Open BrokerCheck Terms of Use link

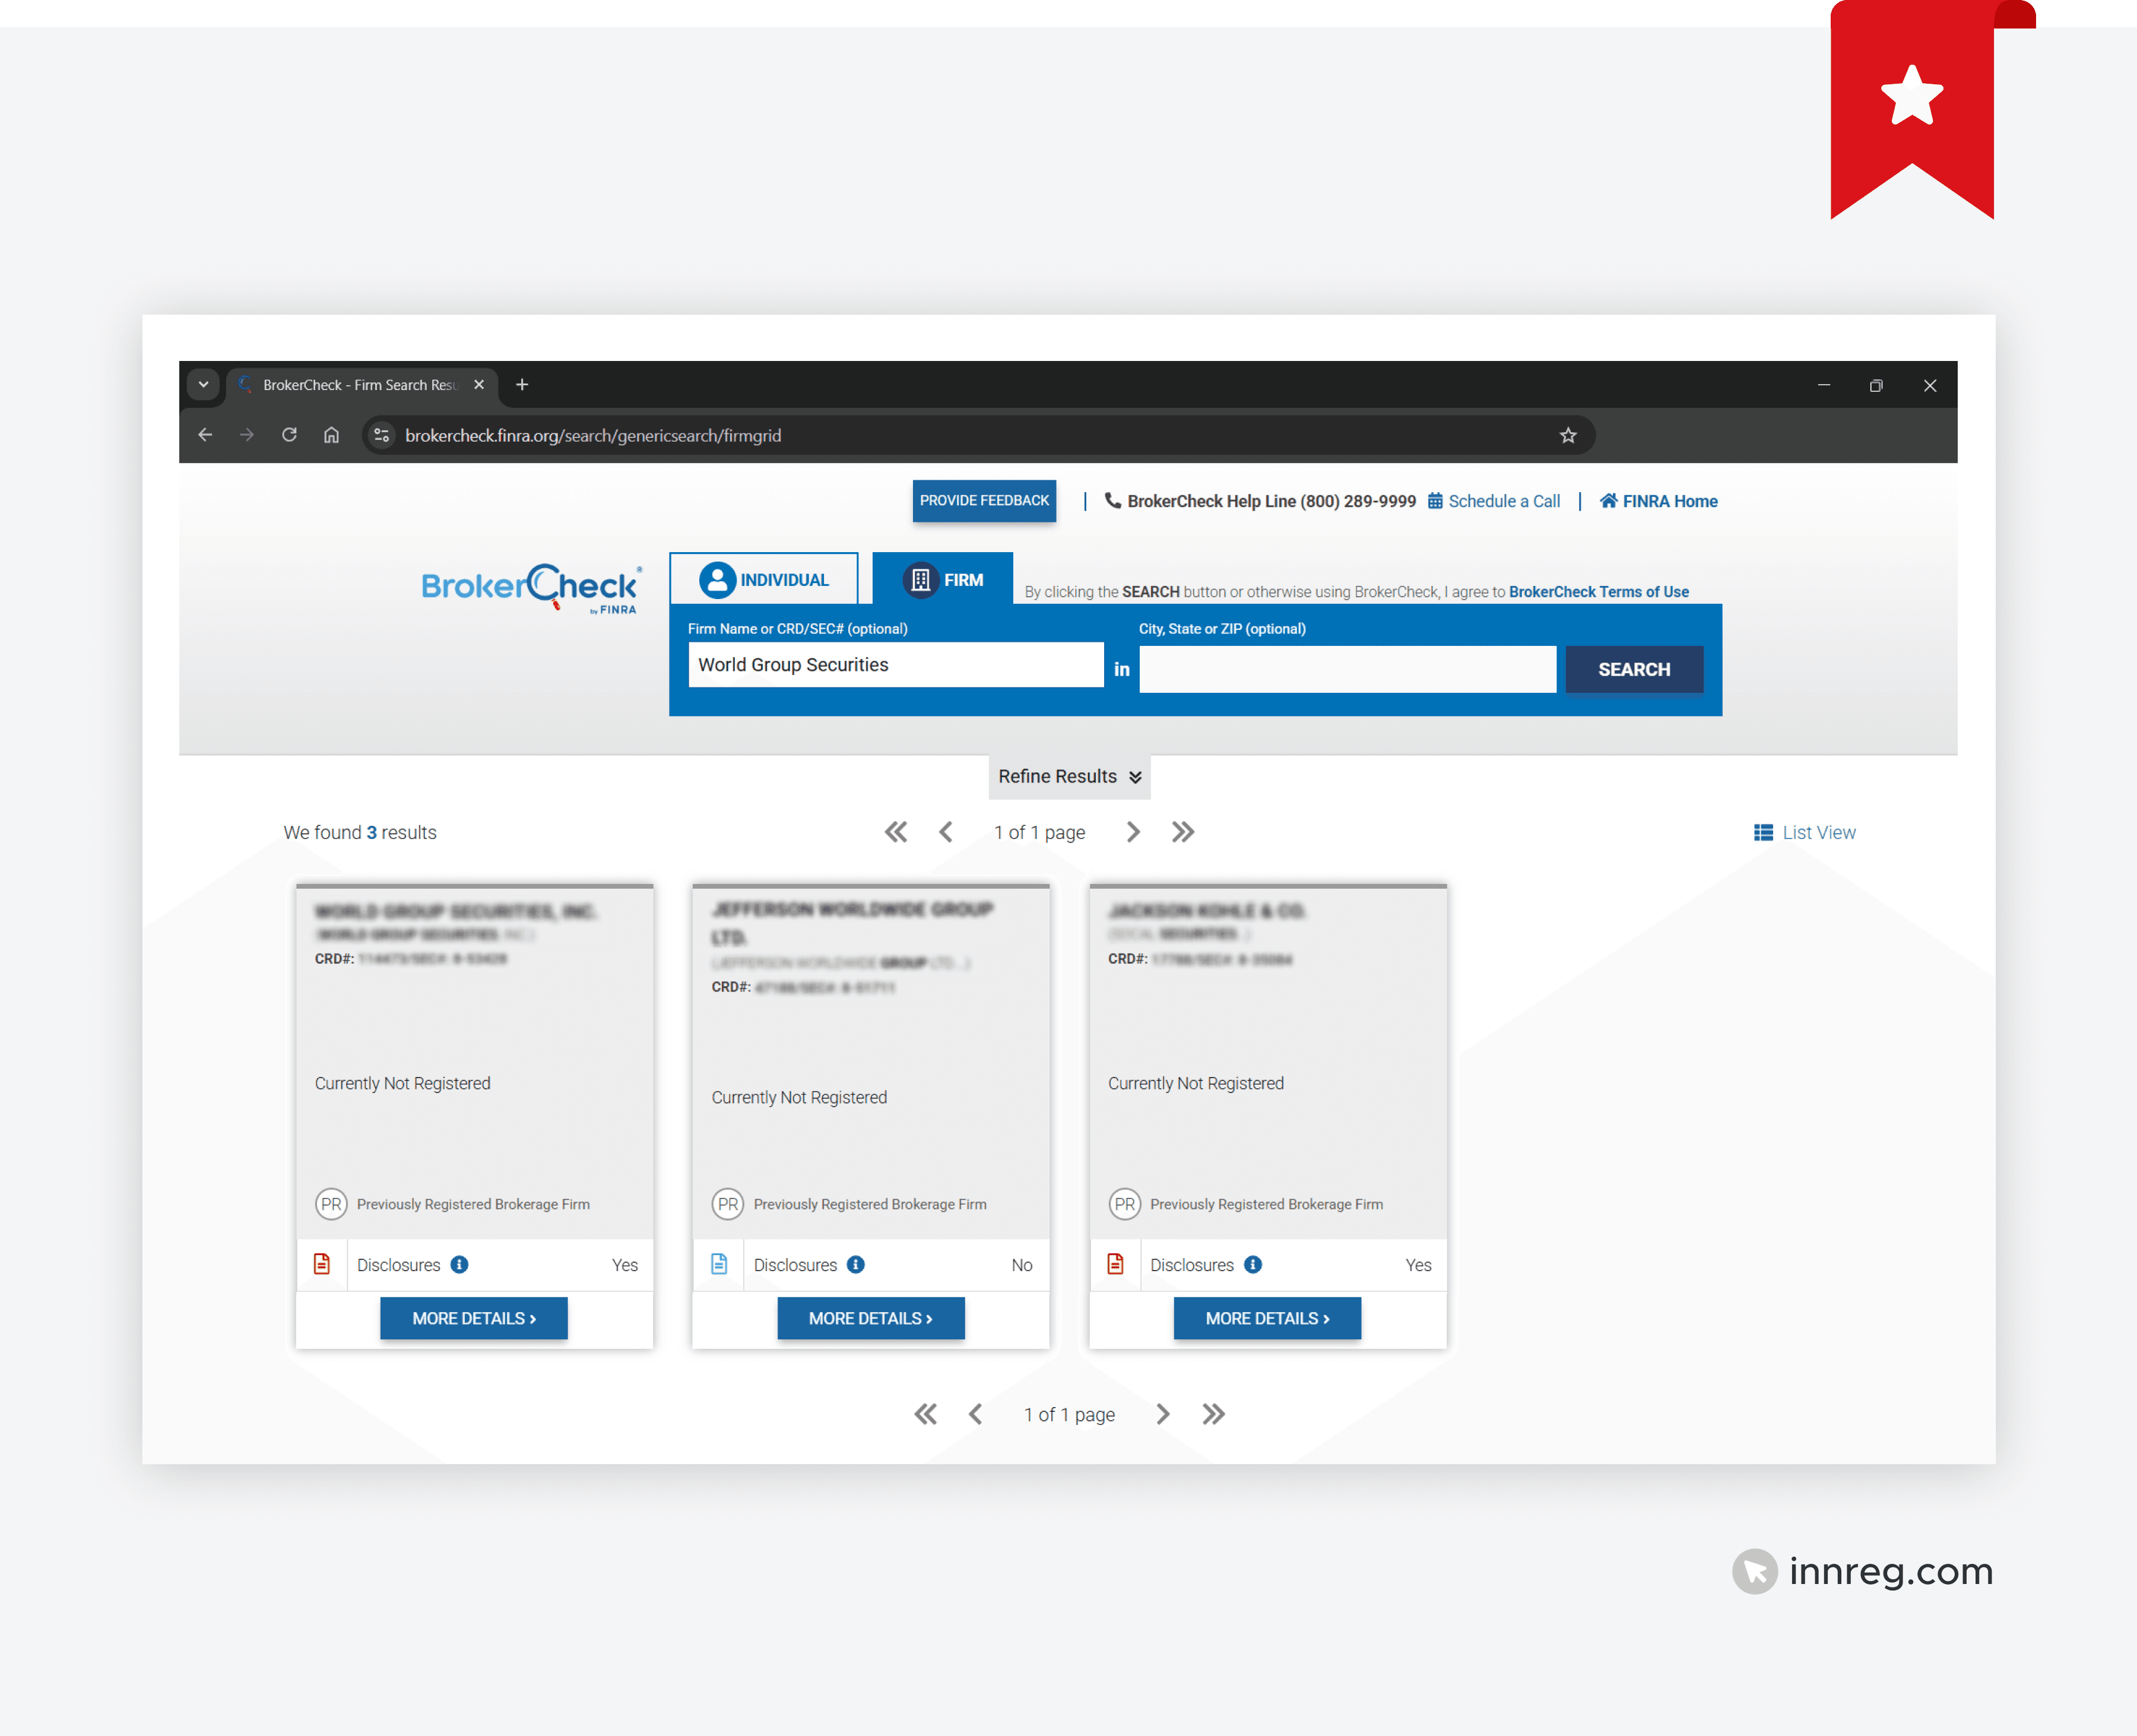1598,591
